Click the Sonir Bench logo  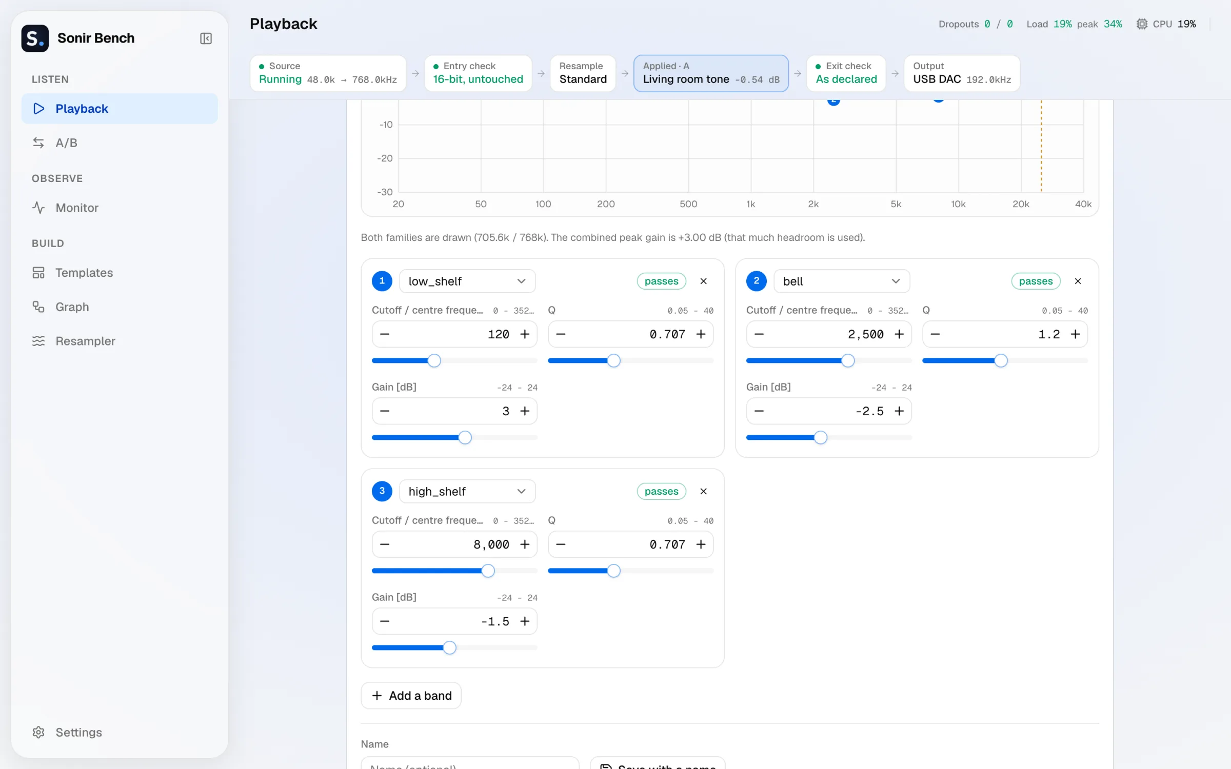tap(35, 38)
